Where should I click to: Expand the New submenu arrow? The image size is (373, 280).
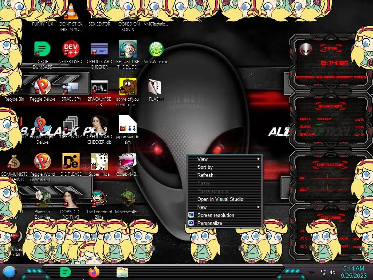click(x=258, y=207)
